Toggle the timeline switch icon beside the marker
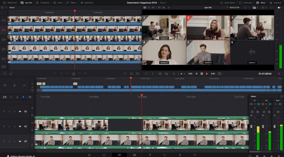This screenshot has height=157, width=284. click(x=30, y=97)
